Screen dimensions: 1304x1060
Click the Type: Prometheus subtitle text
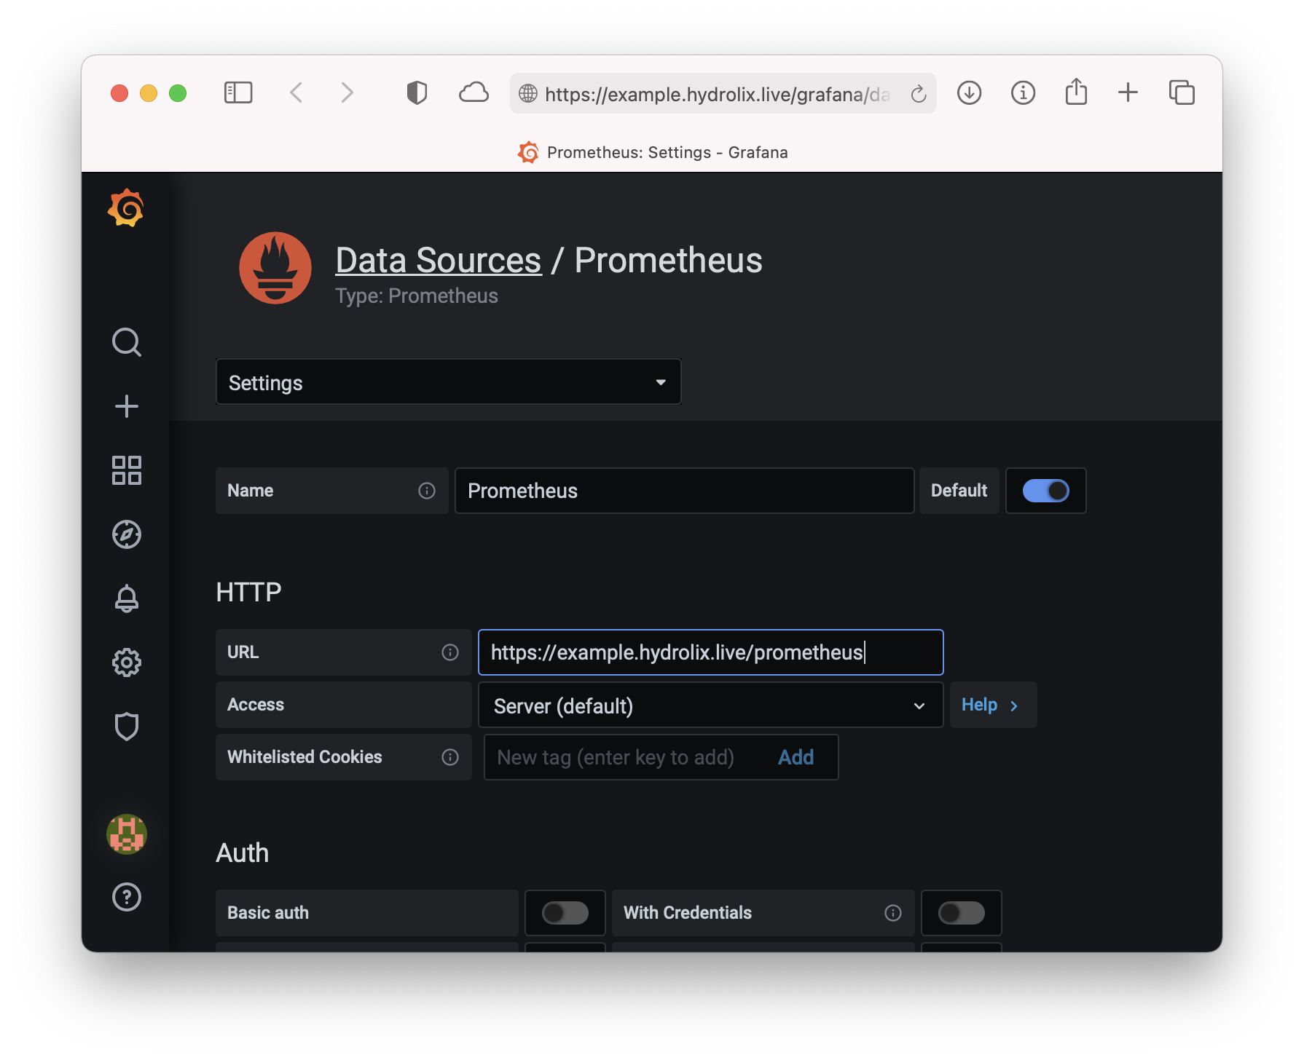[x=417, y=296]
